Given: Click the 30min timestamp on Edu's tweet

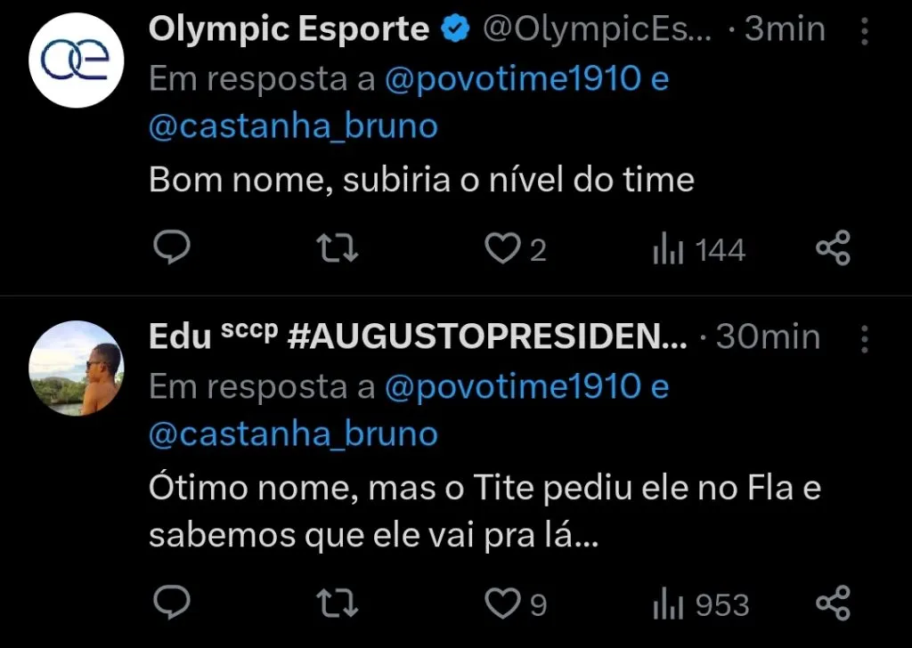Looking at the screenshot, I should 767,336.
